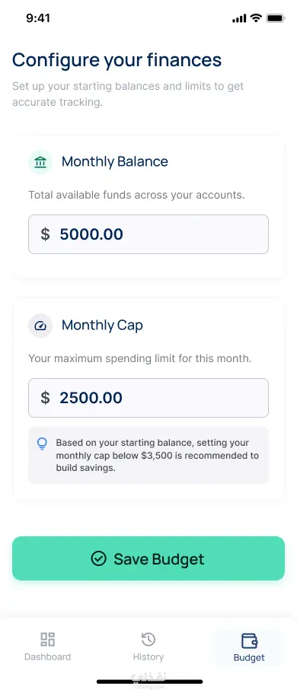Image resolution: width=297 pixels, height=690 pixels.
Task: Switch to the Dashboard tab
Action: (x=47, y=646)
